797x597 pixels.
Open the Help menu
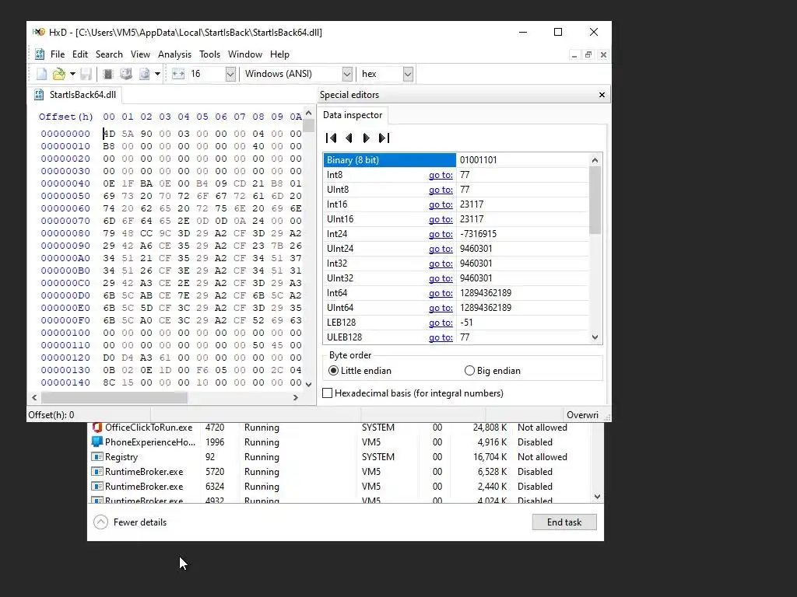tap(279, 54)
